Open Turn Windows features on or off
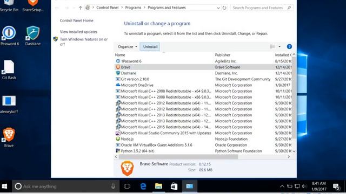The height and width of the screenshot is (194, 346). click(x=84, y=41)
